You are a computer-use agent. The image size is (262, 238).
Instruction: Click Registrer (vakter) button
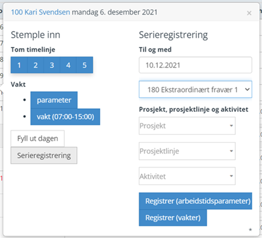click(x=173, y=218)
